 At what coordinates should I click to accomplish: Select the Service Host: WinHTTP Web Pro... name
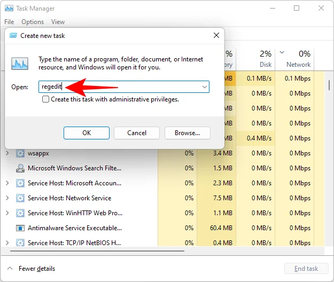pyautogui.click(x=75, y=213)
